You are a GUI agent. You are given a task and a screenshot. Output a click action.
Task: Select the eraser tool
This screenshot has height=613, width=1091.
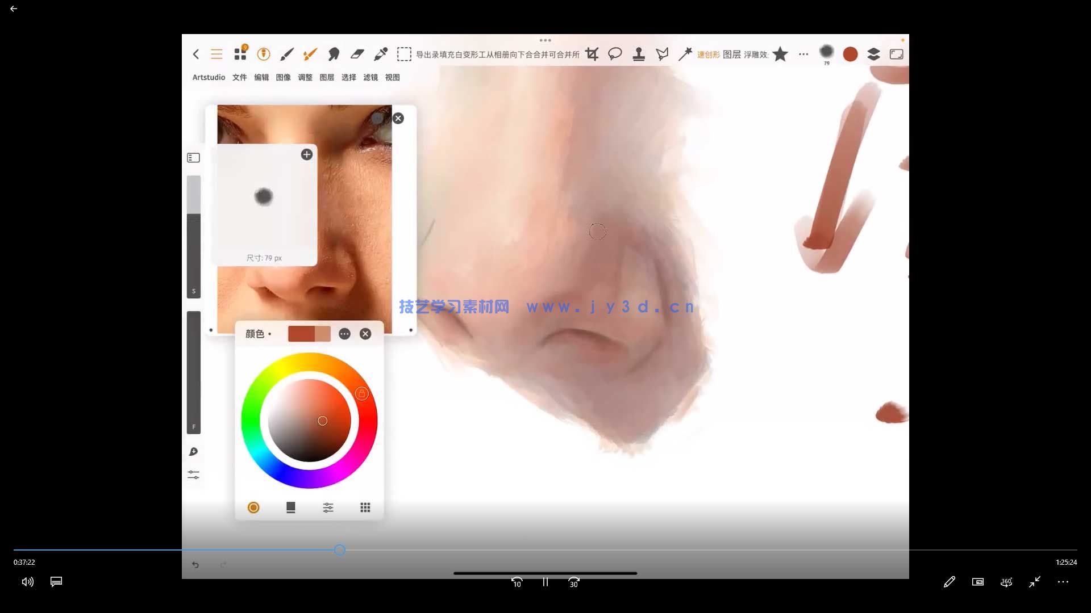coord(357,54)
